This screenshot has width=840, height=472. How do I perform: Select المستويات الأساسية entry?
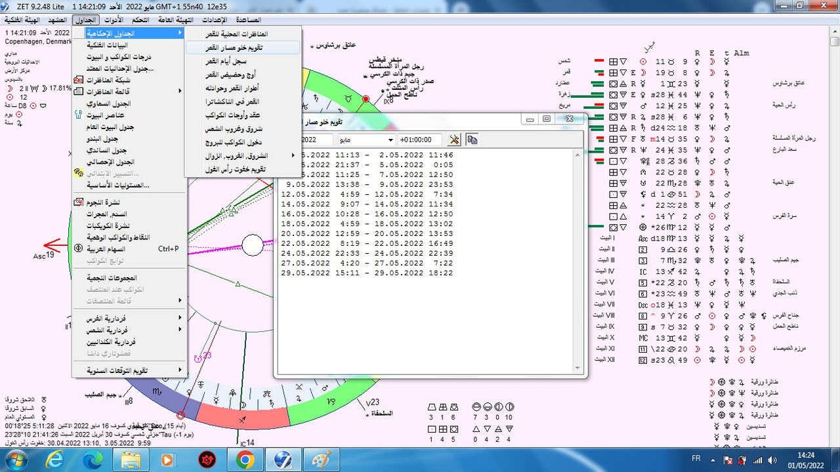pos(129,186)
